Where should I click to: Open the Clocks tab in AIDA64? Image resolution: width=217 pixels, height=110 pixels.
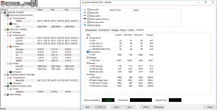(x=131, y=30)
